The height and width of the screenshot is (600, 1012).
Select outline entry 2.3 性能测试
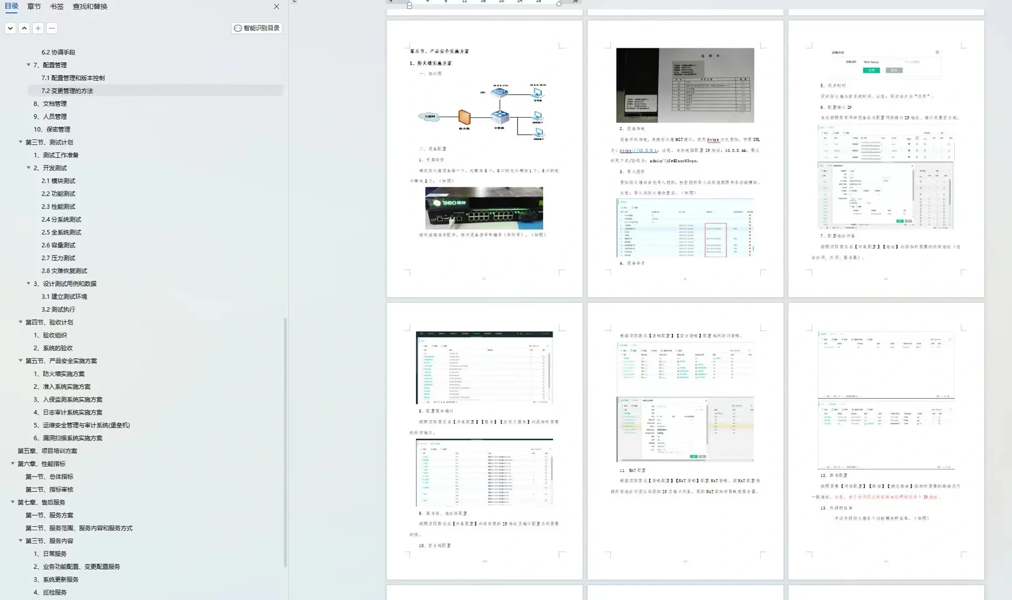[x=58, y=207]
